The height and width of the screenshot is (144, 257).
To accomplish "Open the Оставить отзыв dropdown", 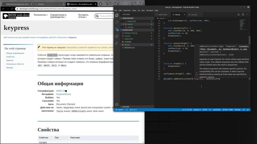I will click(83, 16).
